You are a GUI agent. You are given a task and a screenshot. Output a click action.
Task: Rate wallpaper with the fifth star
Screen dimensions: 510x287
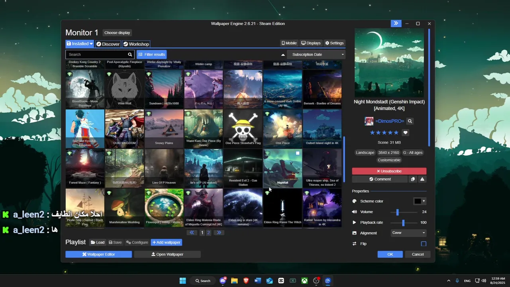pyautogui.click(x=396, y=133)
